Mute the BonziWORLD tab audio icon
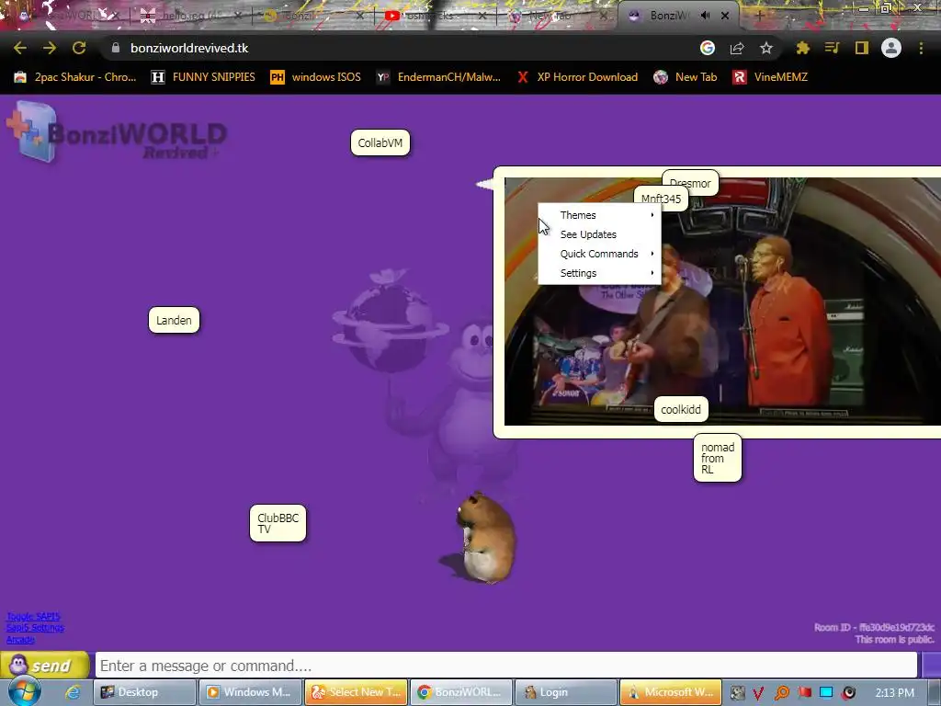Screen dimensions: 941x706 [706, 16]
